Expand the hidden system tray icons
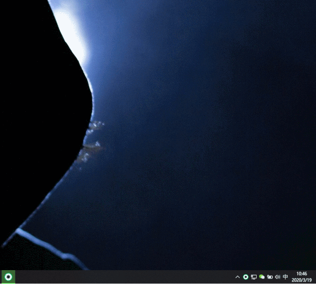 coord(237,277)
